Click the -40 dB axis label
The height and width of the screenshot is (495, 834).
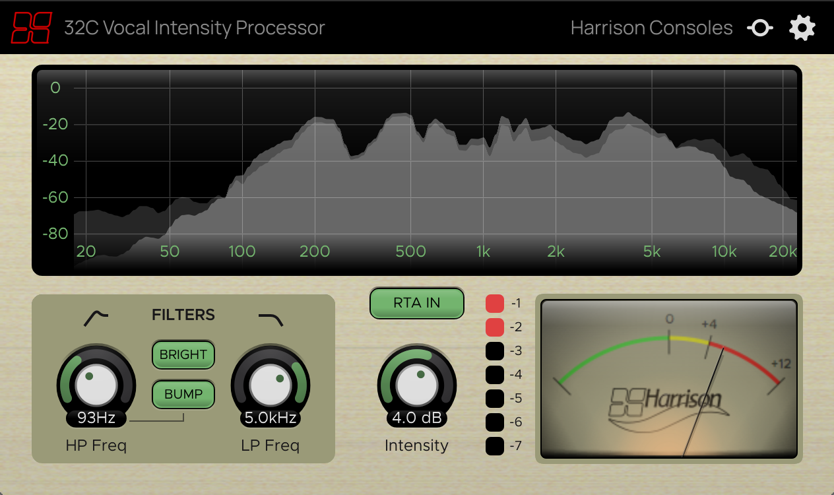tap(55, 160)
